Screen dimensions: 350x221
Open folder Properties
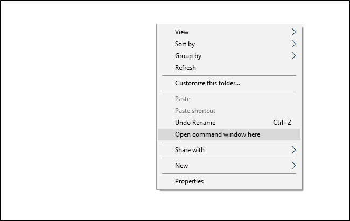coord(229,181)
